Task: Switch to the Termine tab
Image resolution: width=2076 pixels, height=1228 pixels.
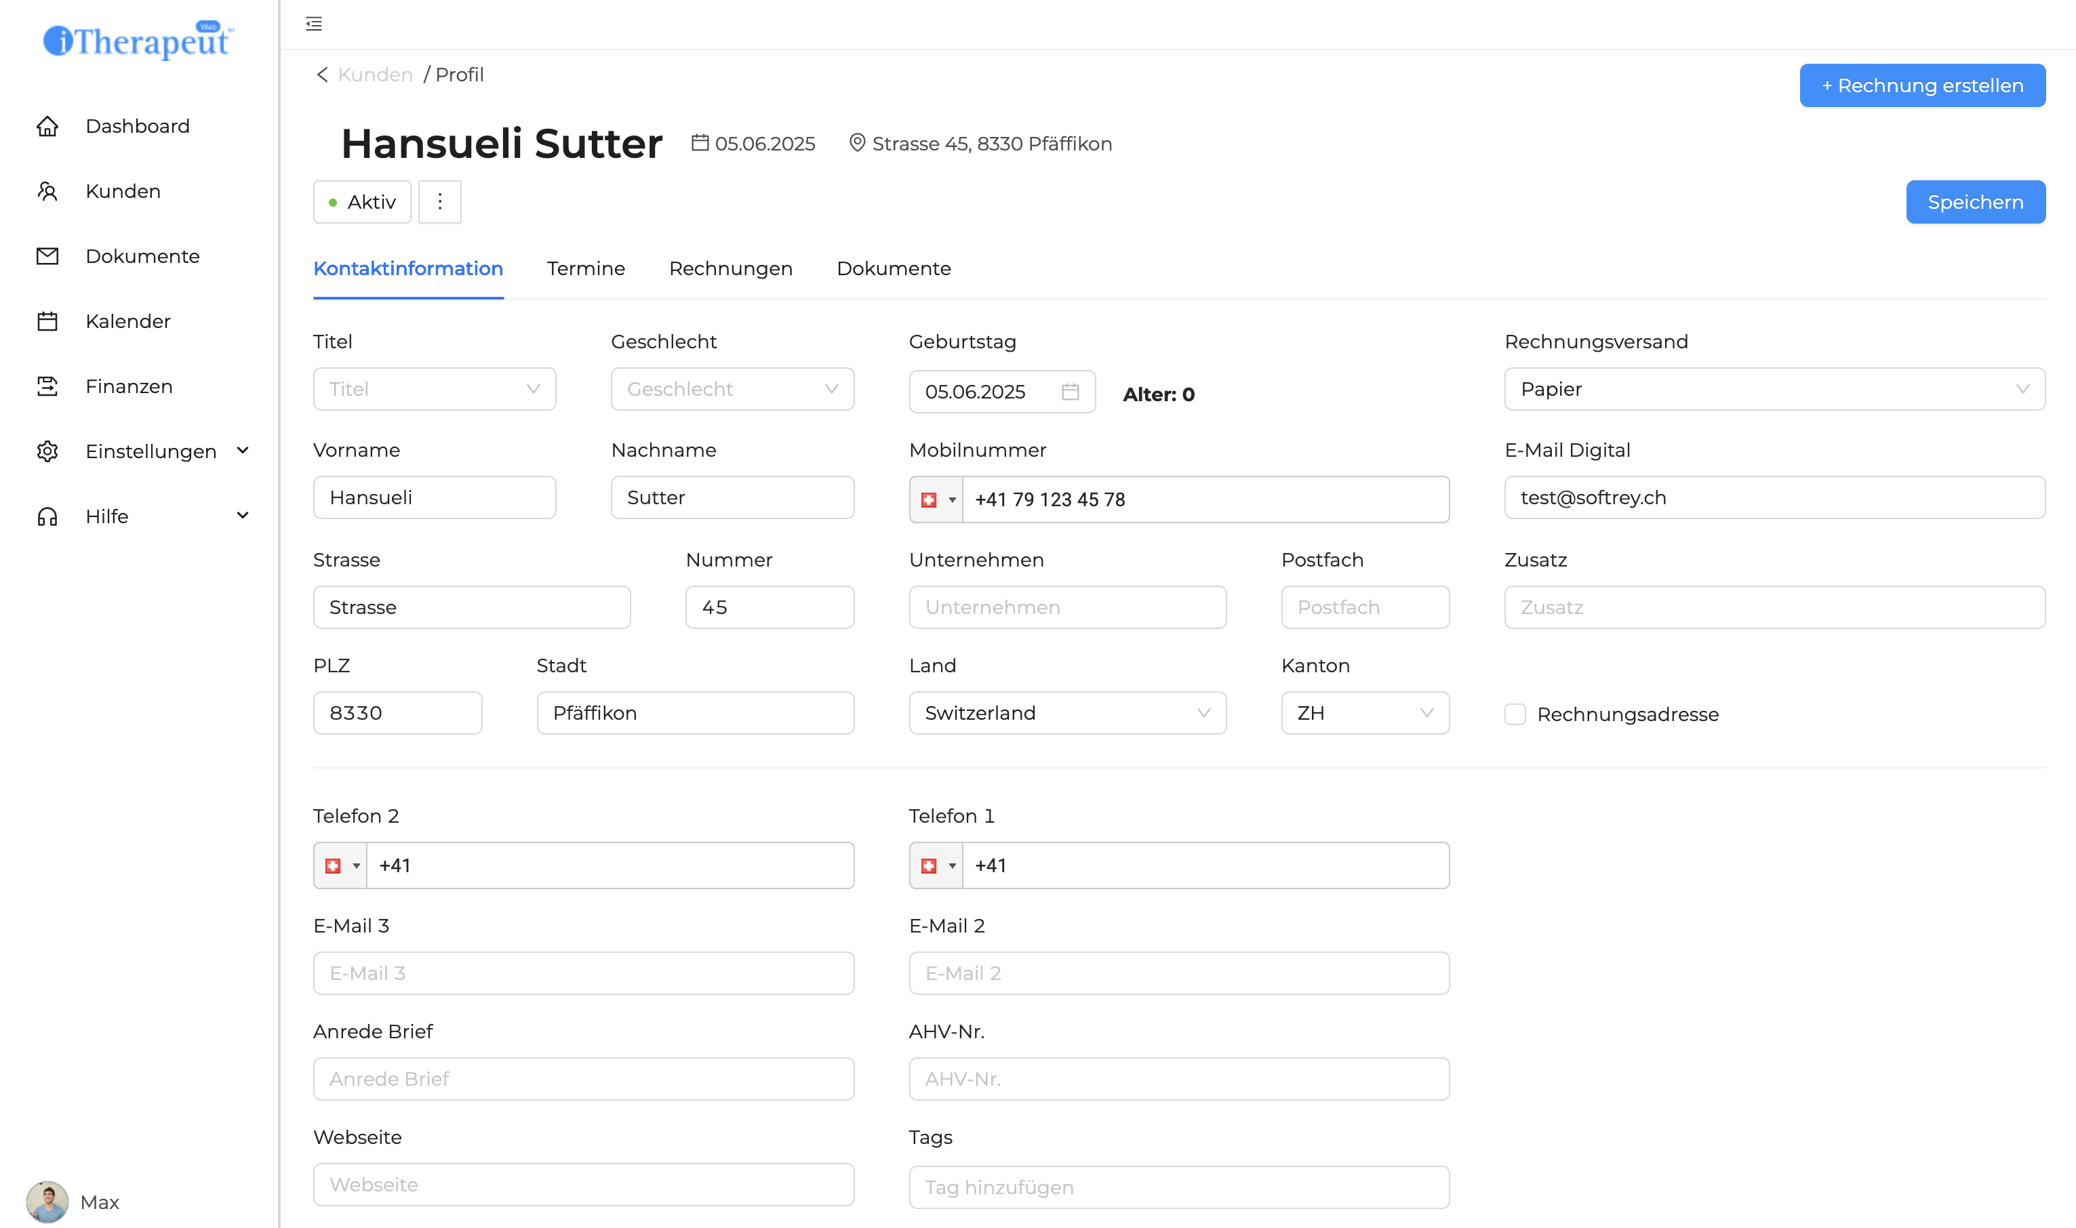Action: click(585, 269)
